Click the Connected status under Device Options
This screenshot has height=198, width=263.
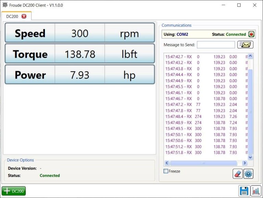pyautogui.click(x=50, y=175)
